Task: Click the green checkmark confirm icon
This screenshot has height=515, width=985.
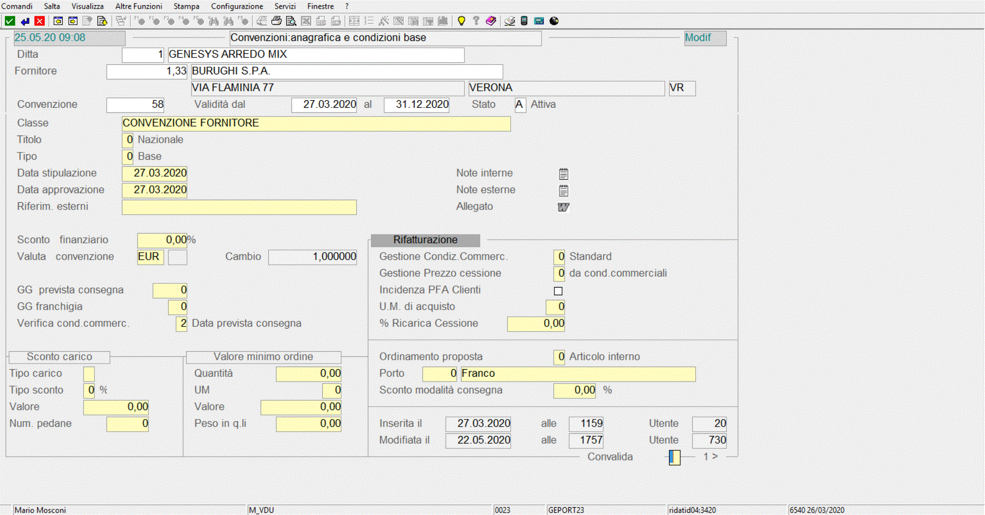Action: (x=10, y=21)
